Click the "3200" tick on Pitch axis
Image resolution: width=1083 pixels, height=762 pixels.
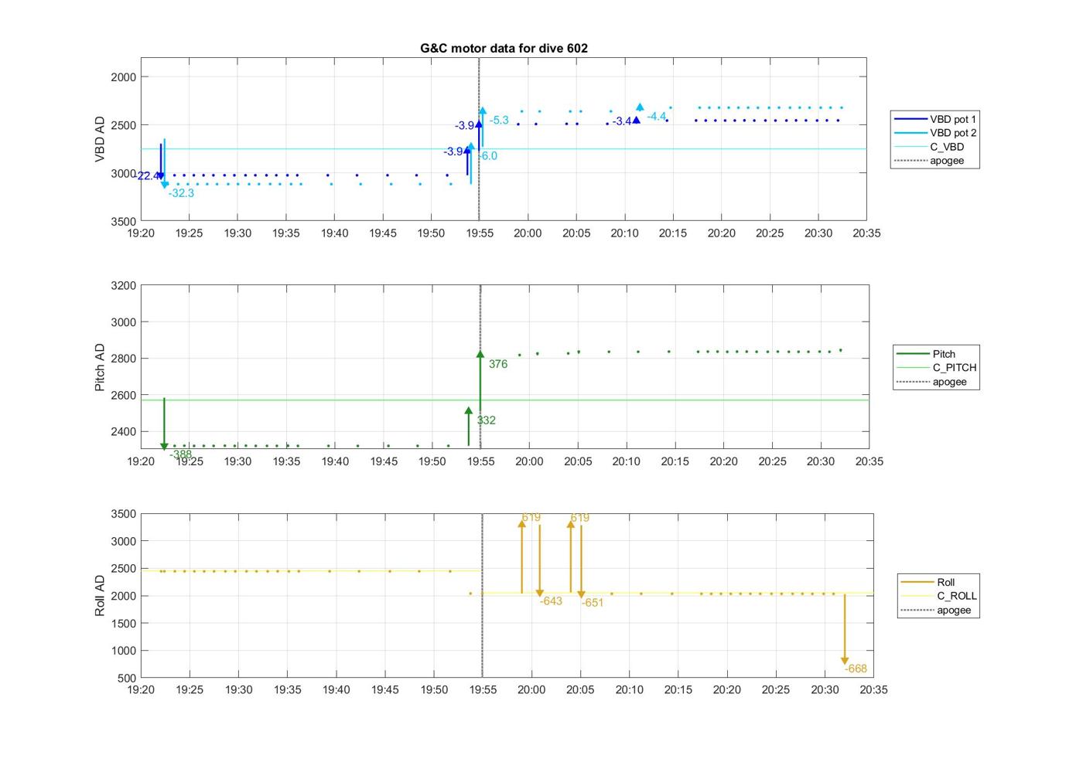124,285
